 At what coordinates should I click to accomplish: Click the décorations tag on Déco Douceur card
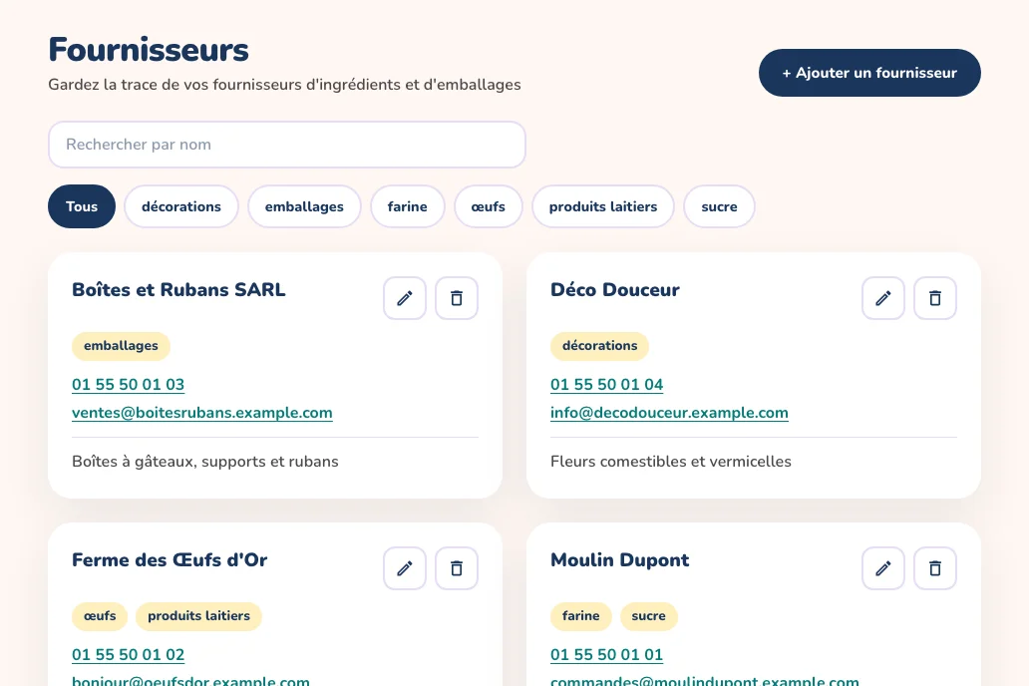coord(600,346)
